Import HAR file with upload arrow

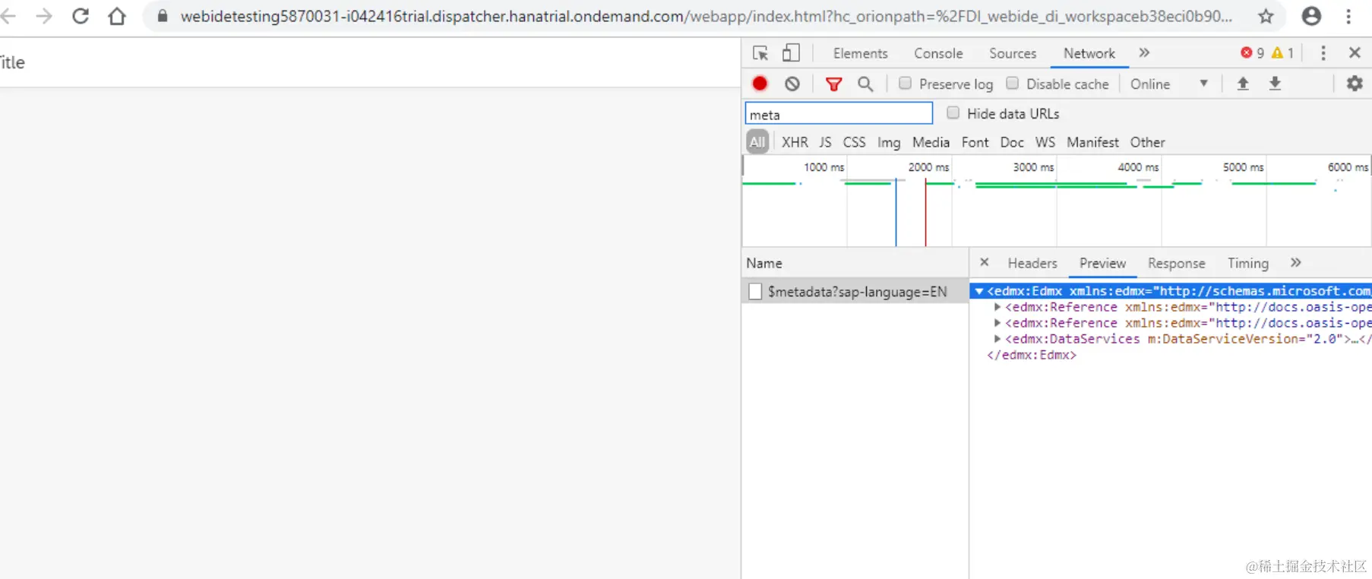[x=1243, y=84]
